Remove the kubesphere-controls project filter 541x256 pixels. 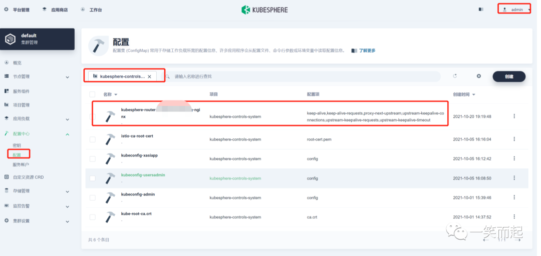point(149,76)
